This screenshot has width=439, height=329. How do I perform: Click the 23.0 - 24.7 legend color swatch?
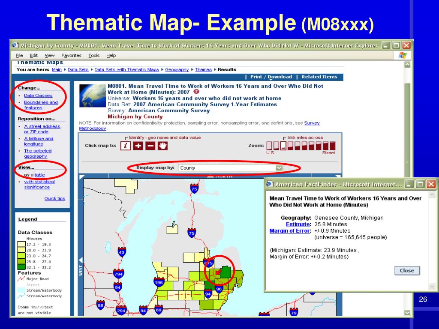[x=21, y=256]
